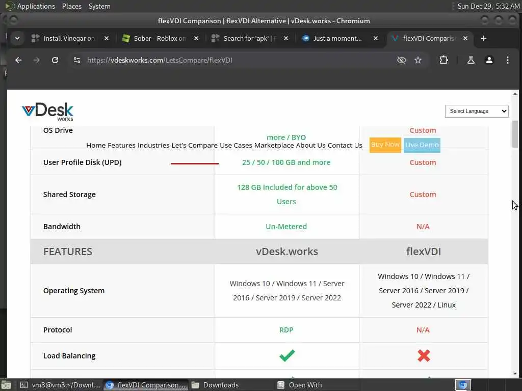
Task: Click the green Load Balancing checkmark
Action: pos(287,355)
